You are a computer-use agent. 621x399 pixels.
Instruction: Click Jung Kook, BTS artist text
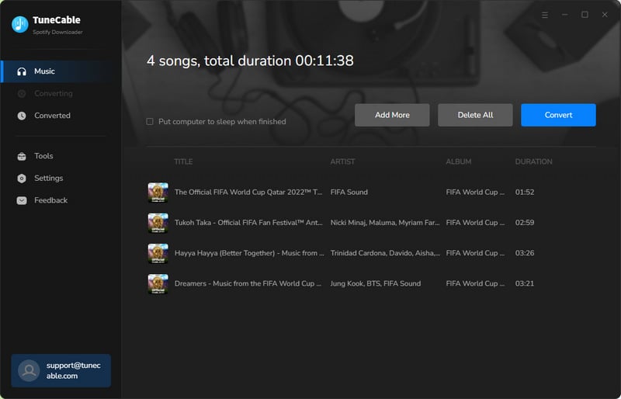pos(376,283)
